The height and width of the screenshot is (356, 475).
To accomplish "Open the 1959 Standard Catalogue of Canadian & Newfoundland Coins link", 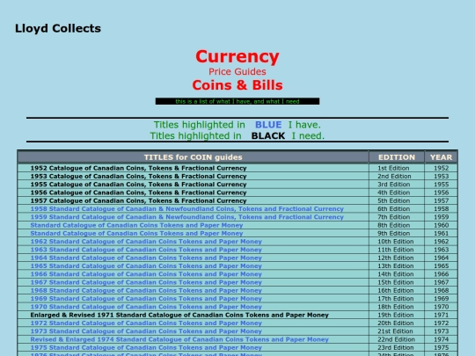I will pos(186,217).
